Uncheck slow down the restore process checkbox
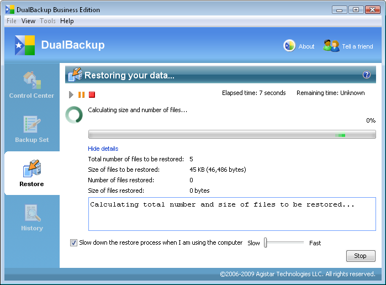 73,242
